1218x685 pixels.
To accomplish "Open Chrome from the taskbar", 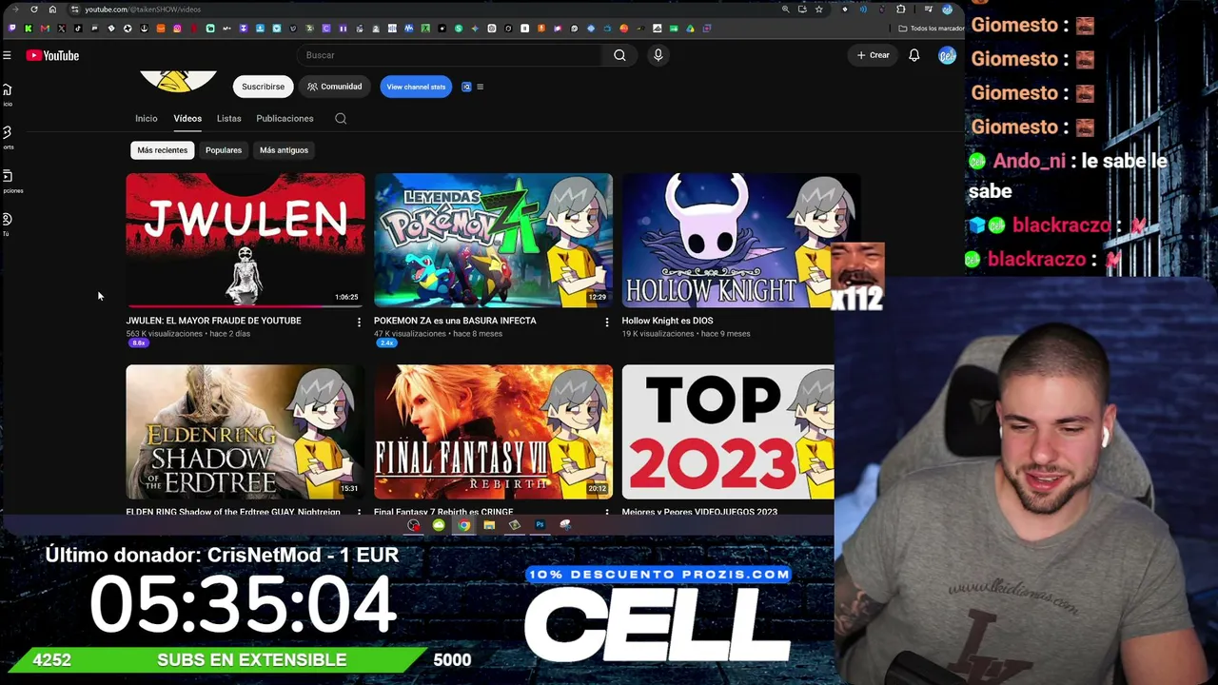I will click(x=463, y=525).
